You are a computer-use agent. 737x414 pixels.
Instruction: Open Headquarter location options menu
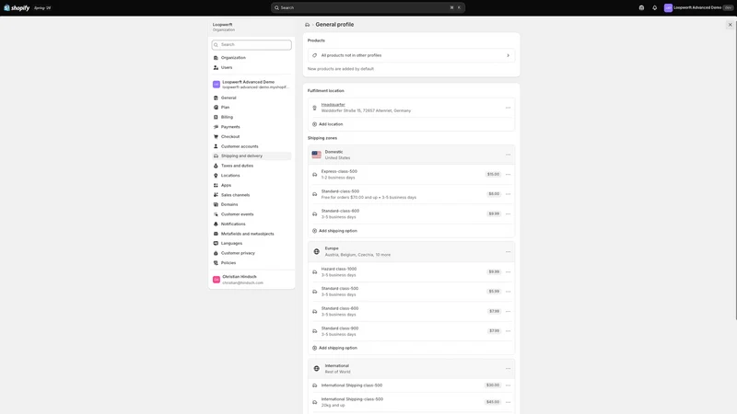(x=509, y=108)
